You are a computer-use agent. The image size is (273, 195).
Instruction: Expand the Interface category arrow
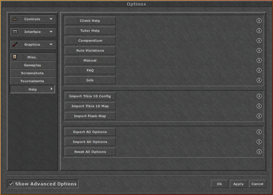point(51,32)
